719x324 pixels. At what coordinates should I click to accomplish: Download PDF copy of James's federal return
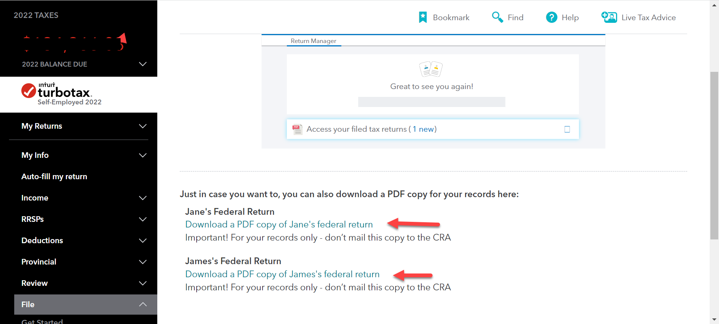point(282,274)
